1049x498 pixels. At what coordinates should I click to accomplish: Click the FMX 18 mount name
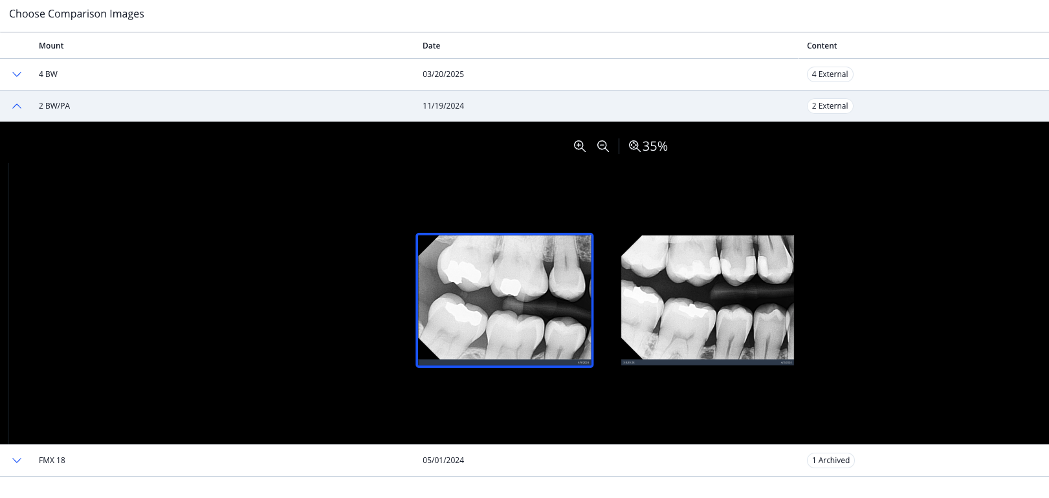(x=52, y=460)
